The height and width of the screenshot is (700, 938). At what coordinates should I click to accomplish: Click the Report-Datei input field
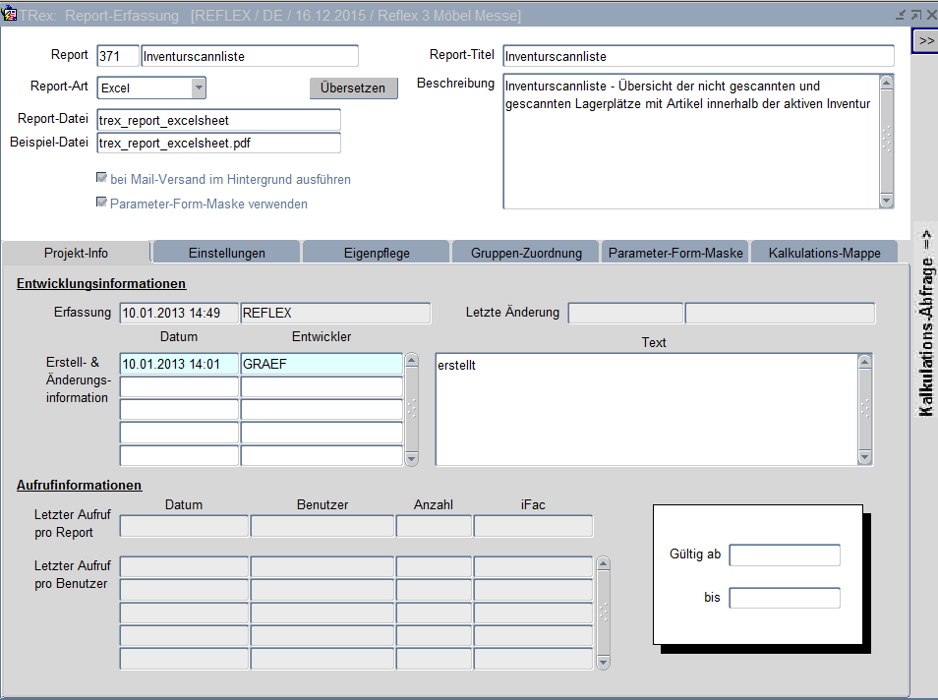[x=218, y=120]
